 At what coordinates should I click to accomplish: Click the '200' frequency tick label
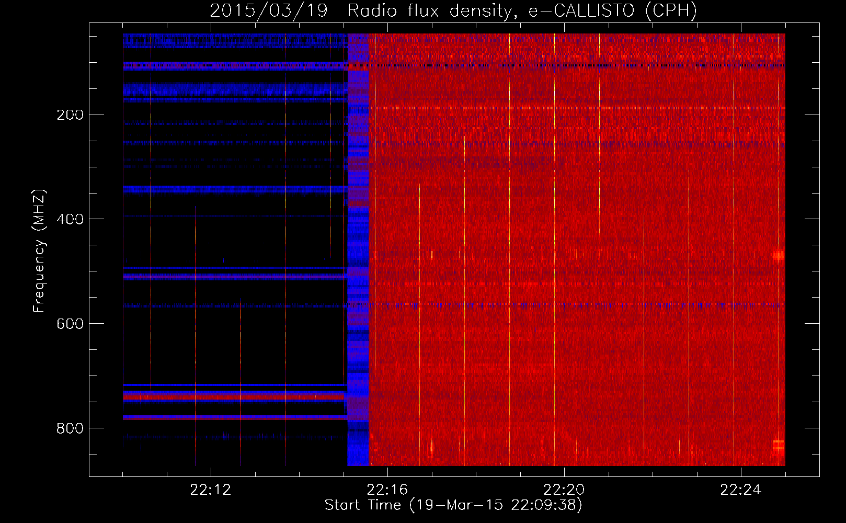70,115
